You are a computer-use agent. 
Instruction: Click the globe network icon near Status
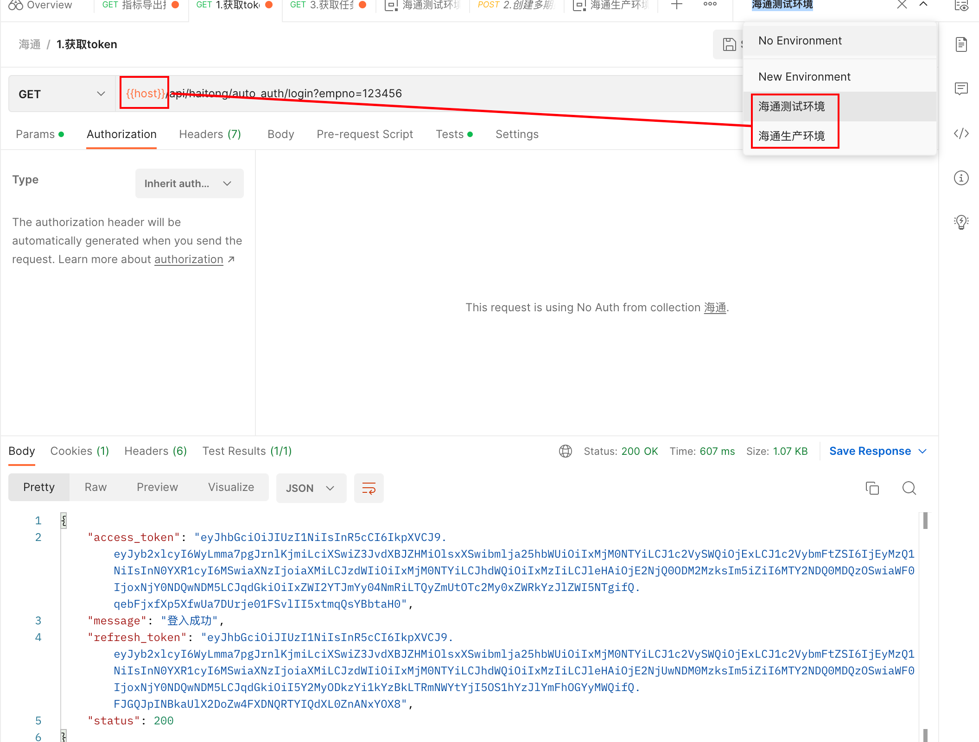tap(566, 451)
